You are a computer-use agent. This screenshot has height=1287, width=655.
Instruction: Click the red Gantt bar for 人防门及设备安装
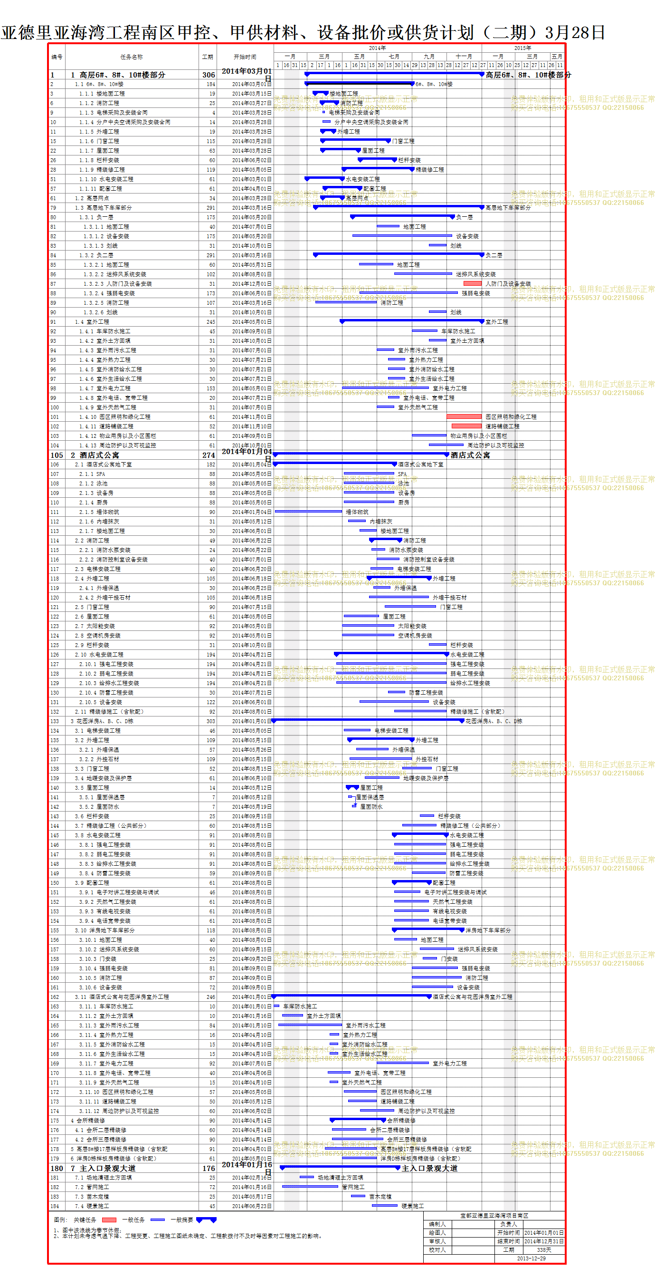point(473,283)
